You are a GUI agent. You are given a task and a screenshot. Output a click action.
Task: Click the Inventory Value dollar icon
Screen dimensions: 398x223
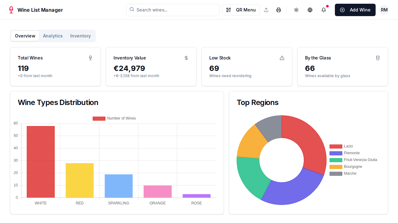point(186,58)
